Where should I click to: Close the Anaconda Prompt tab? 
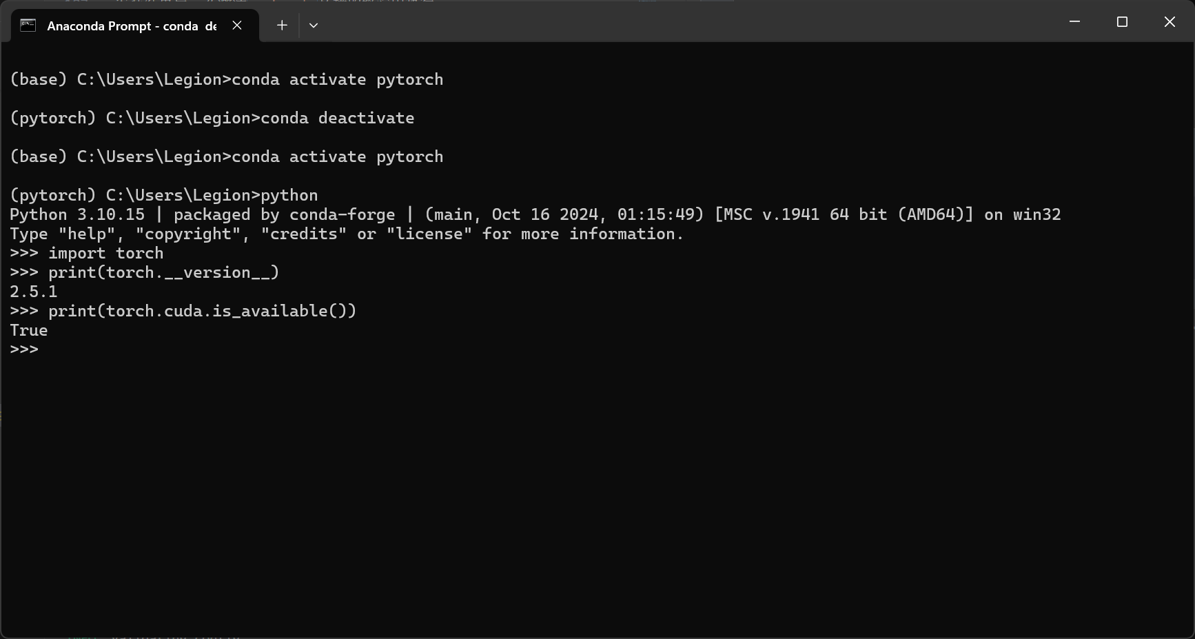(x=237, y=26)
